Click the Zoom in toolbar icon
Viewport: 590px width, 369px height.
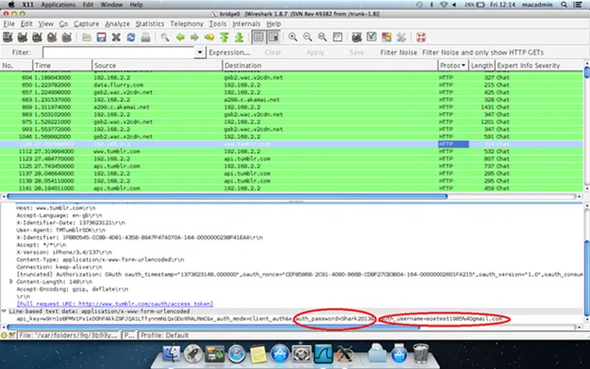click(x=293, y=37)
